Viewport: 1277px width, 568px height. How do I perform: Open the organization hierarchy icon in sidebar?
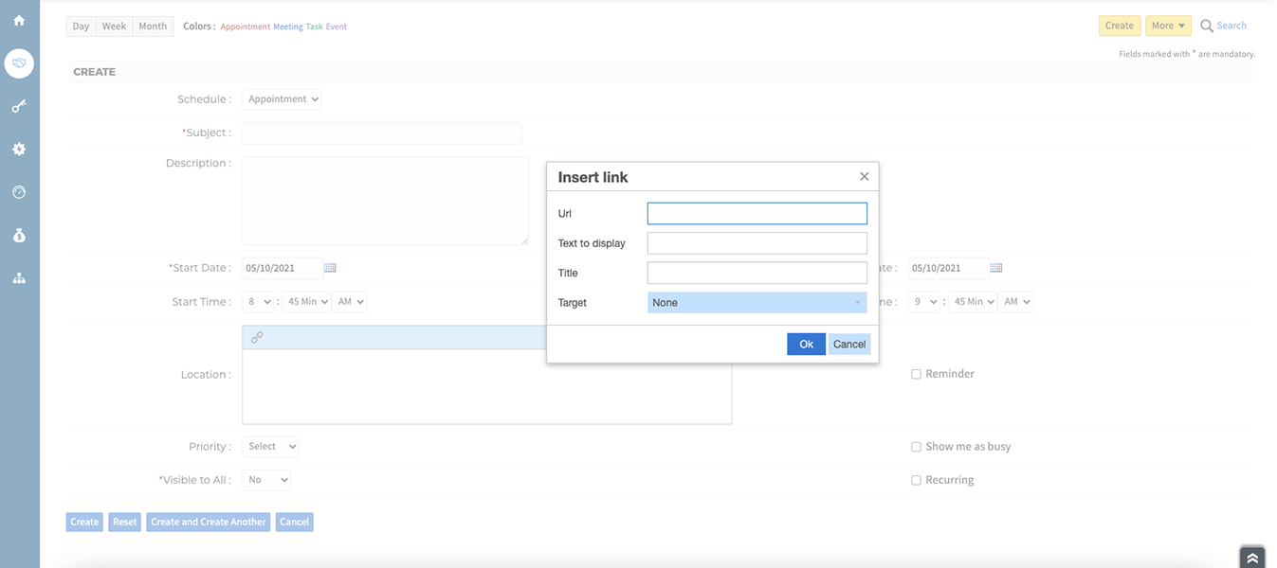[19, 278]
